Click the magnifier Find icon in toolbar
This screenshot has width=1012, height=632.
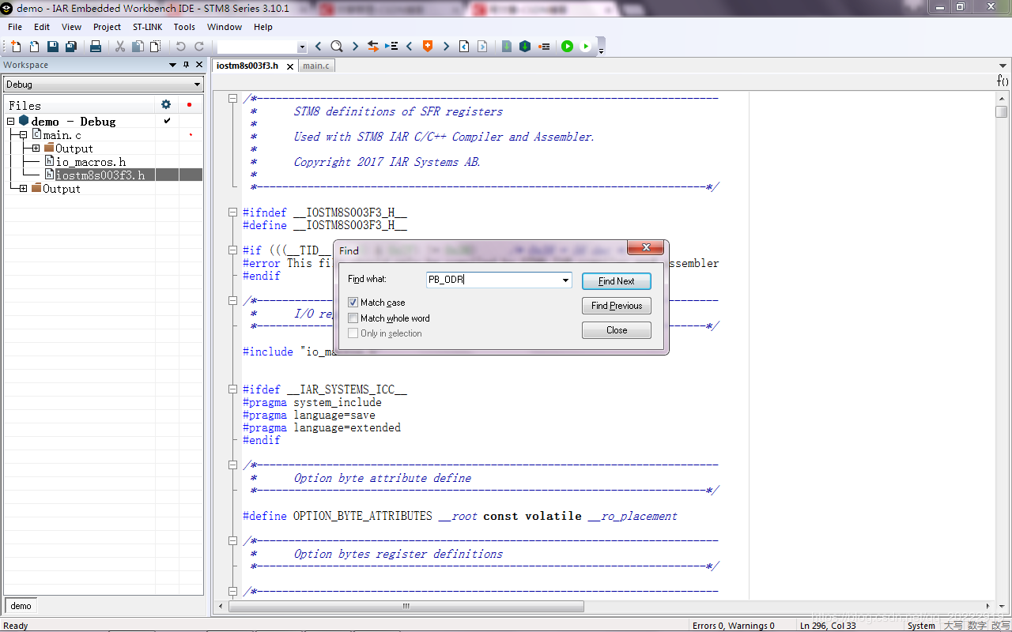(x=336, y=47)
